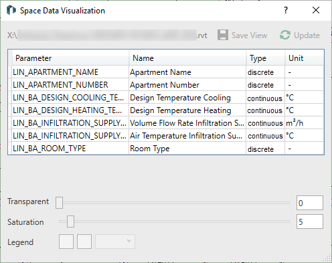Click the Saturation slider handle
Screen dimensions: 332x263
pyautogui.click(x=70, y=222)
